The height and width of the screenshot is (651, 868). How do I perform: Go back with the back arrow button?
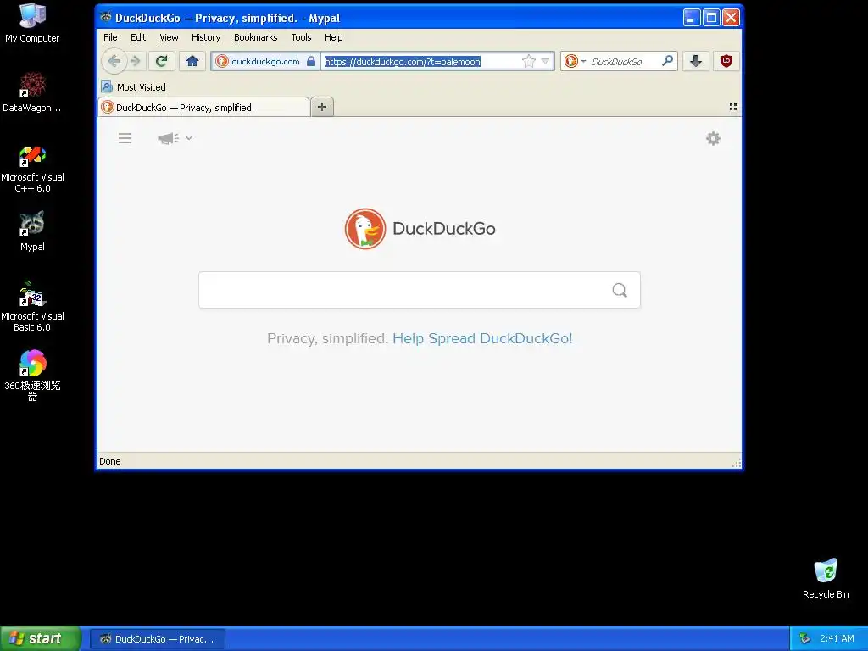click(114, 61)
